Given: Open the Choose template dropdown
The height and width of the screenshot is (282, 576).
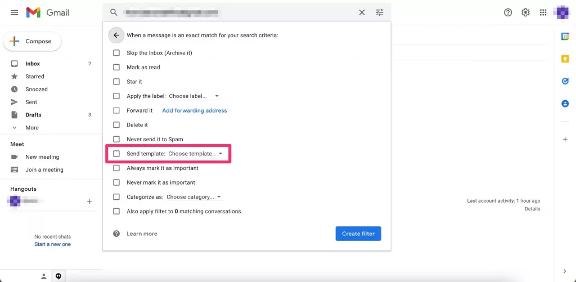Looking at the screenshot, I should (195, 154).
